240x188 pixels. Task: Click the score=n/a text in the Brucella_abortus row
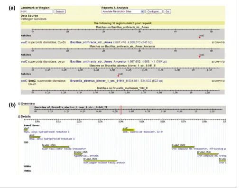pyautogui.click(x=218, y=81)
